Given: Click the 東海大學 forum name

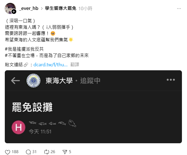Looking at the screenshot, I should (x=59, y=81).
